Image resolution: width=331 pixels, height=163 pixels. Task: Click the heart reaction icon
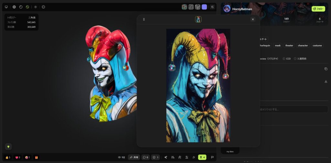[17, 158]
